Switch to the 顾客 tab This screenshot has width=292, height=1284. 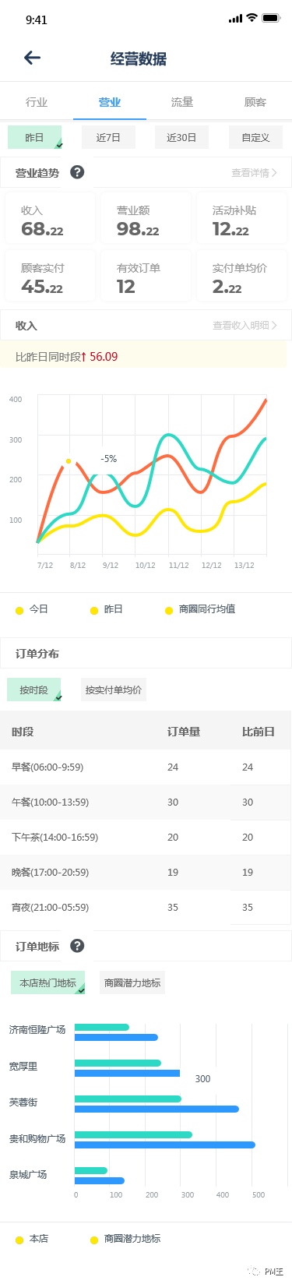click(x=255, y=102)
